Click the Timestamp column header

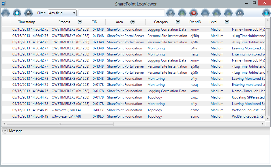(x=27, y=22)
